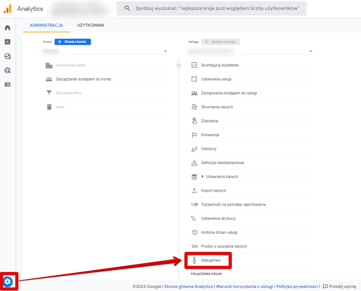Click the layout icon for Ustawienia usługi

point(194,79)
